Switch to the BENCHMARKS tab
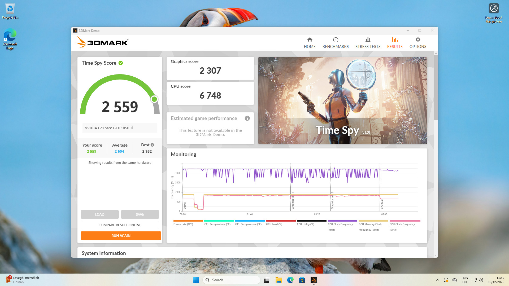The width and height of the screenshot is (509, 286). [336, 43]
